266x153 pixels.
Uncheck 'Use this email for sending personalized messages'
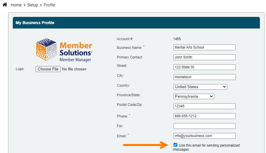175,145
